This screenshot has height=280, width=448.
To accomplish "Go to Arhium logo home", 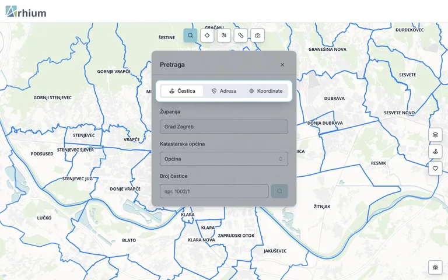I will click(x=26, y=12).
